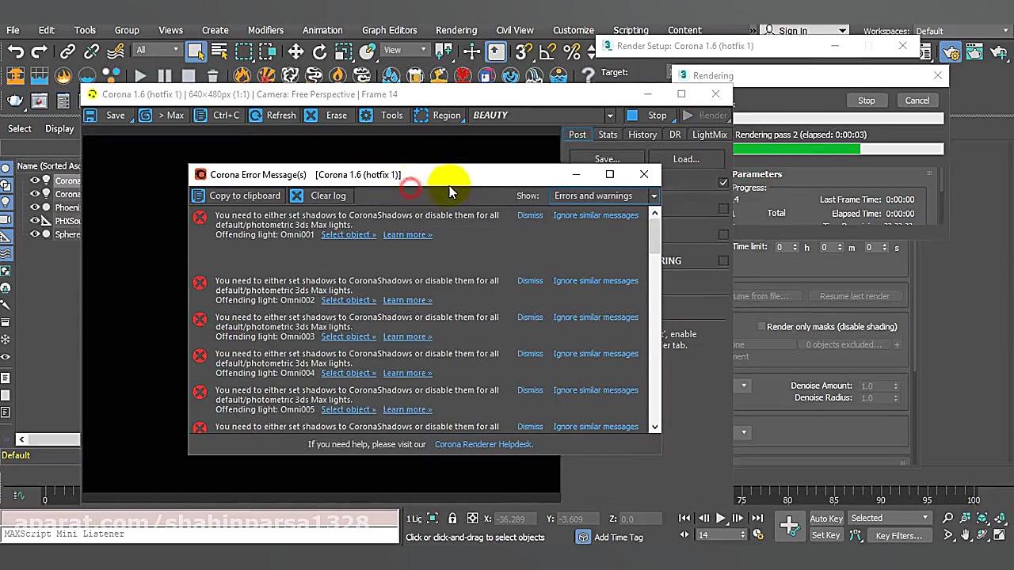The width and height of the screenshot is (1014, 570).
Task: Click the Erase icon in frame buffer
Action: [x=311, y=116]
